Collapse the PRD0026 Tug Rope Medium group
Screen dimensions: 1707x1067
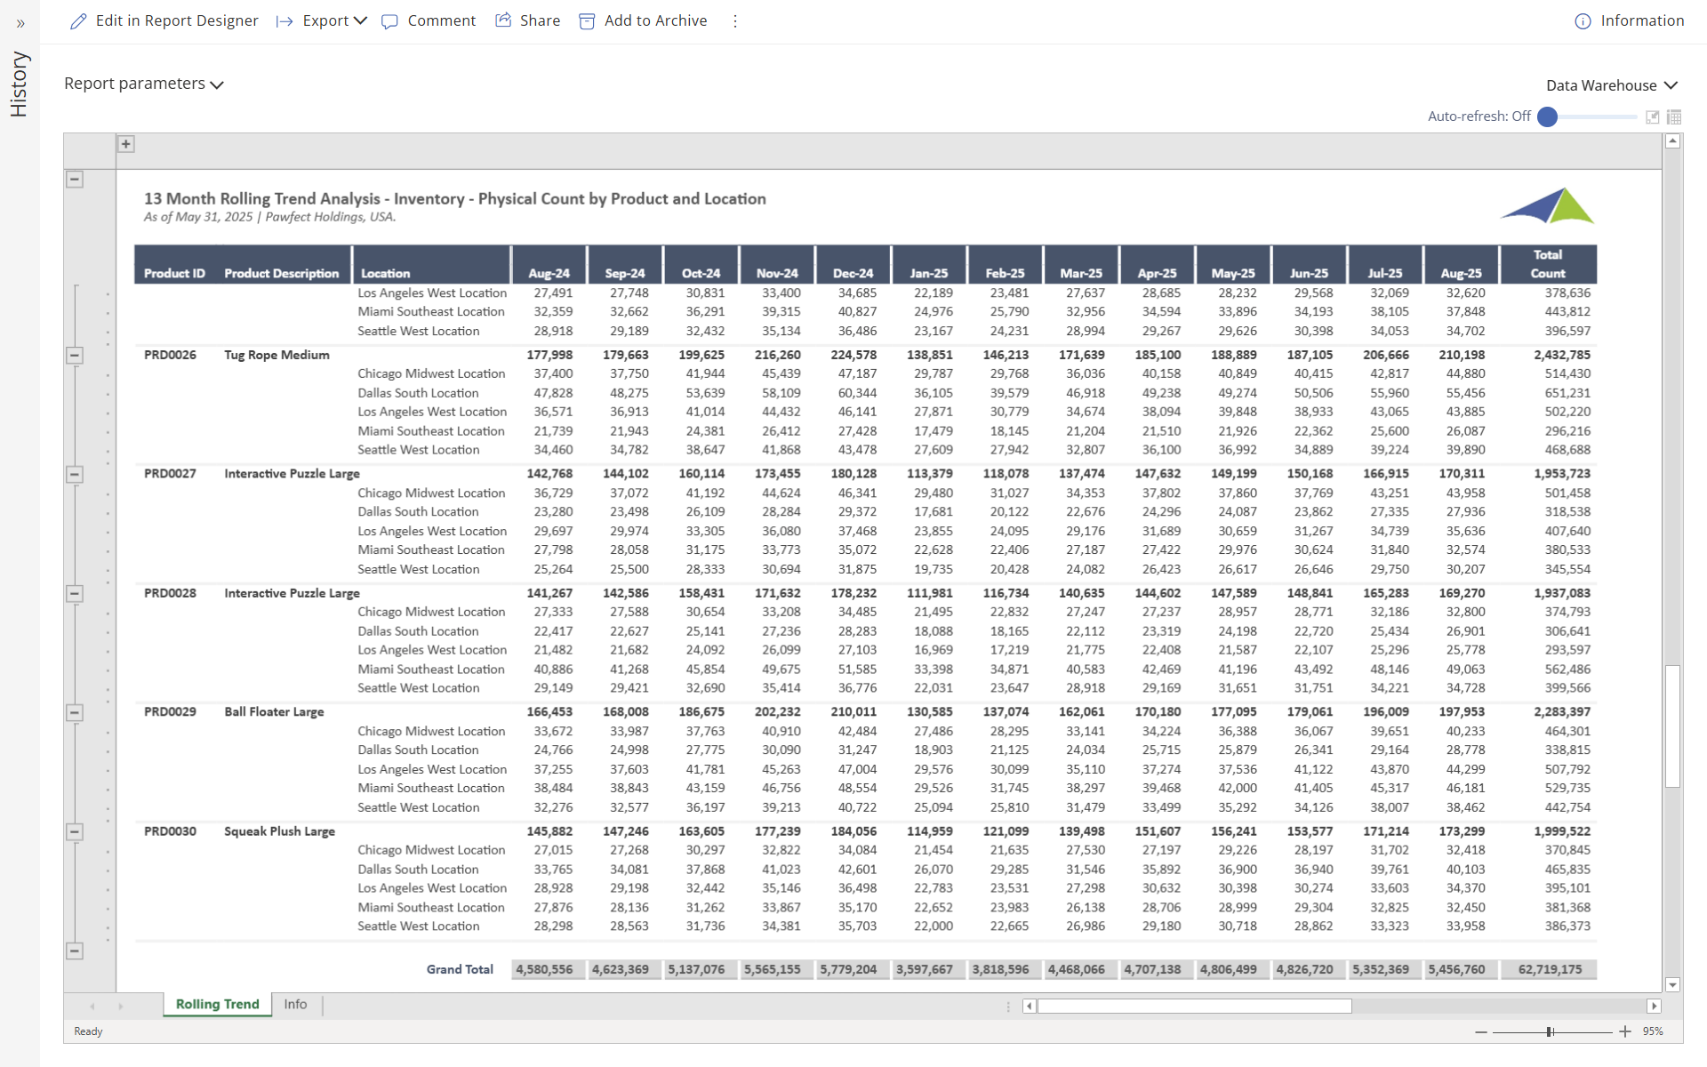[76, 355]
